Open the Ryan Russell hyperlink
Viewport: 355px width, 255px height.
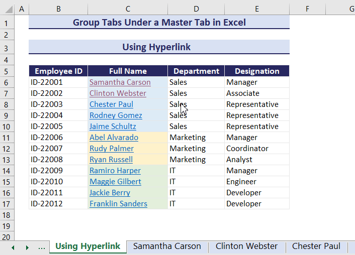point(111,160)
